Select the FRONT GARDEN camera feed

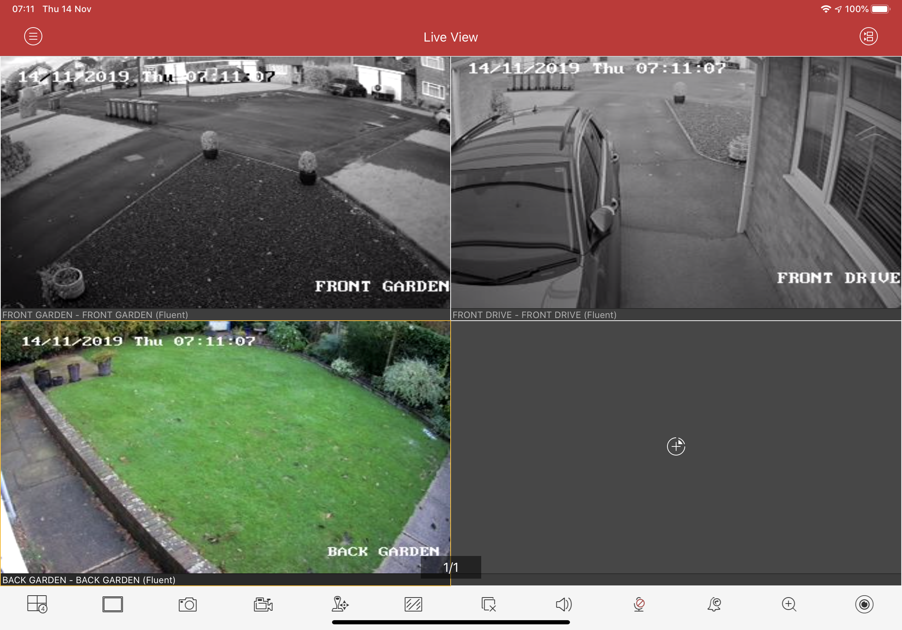[225, 183]
